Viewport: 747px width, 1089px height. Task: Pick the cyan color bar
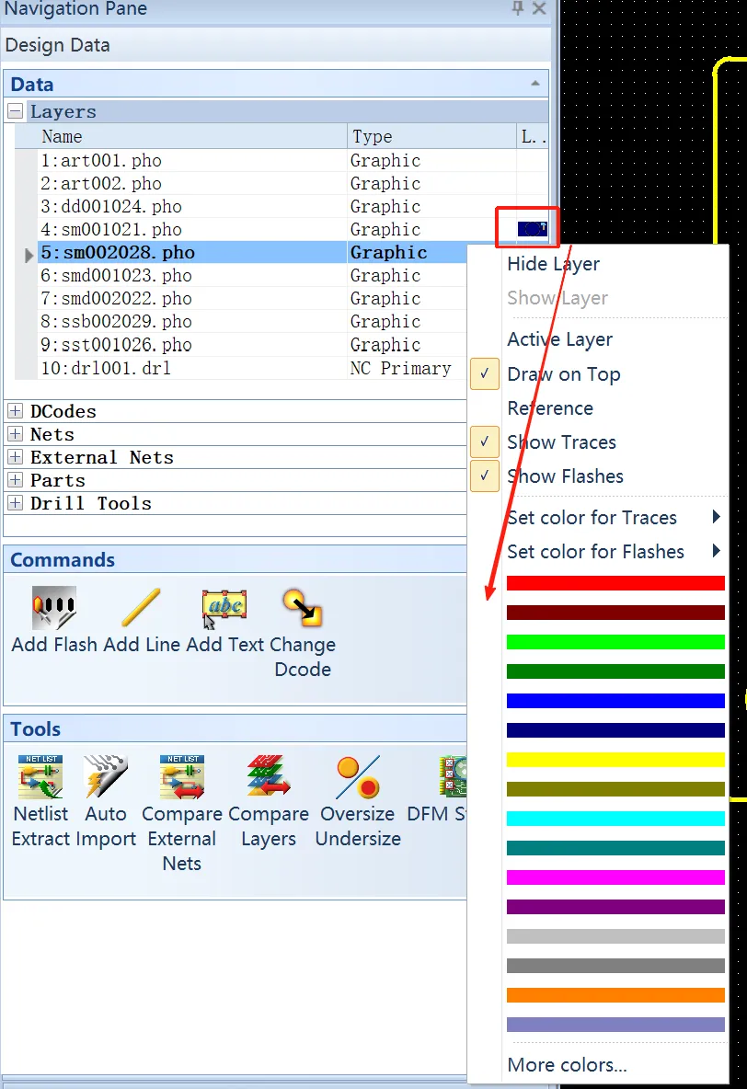[x=615, y=819]
